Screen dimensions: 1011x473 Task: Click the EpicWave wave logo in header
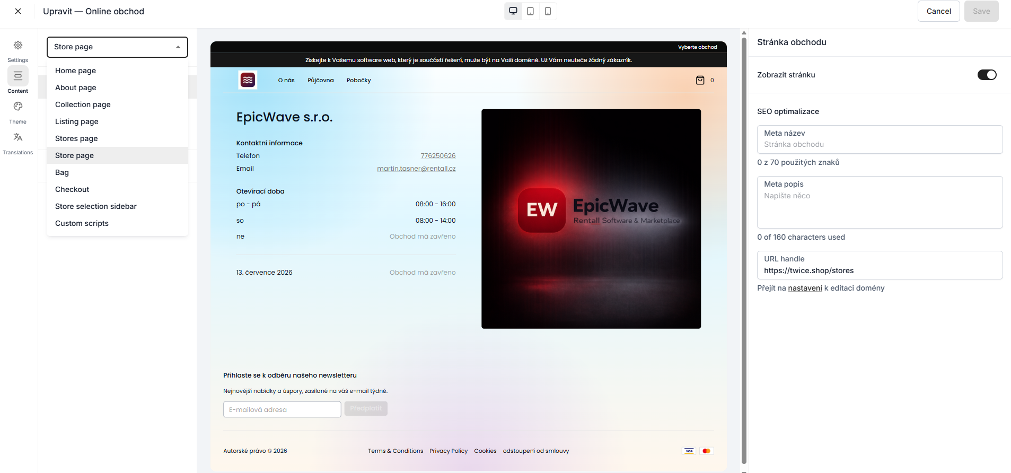coord(248,80)
